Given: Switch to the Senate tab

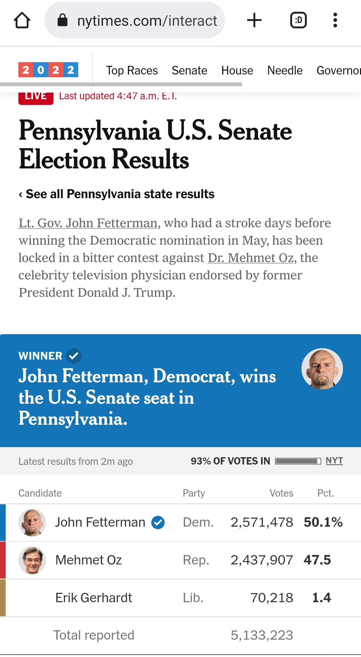Looking at the screenshot, I should tap(189, 71).
